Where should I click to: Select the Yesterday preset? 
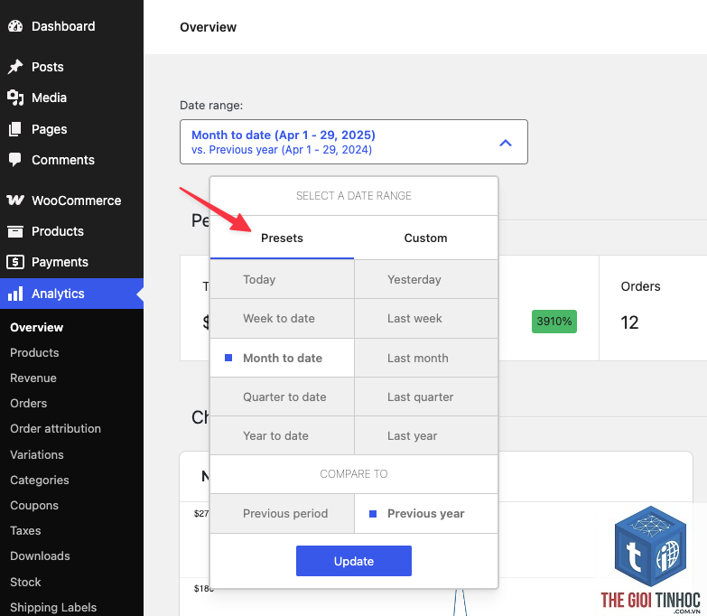[426, 280]
